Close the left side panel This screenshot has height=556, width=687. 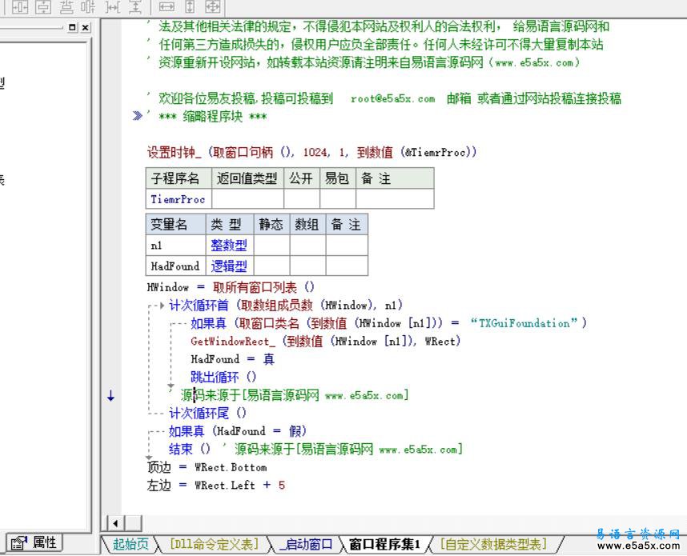point(86,27)
